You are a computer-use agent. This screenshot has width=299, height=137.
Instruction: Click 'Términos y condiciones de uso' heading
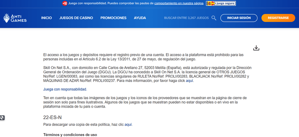[70, 135]
